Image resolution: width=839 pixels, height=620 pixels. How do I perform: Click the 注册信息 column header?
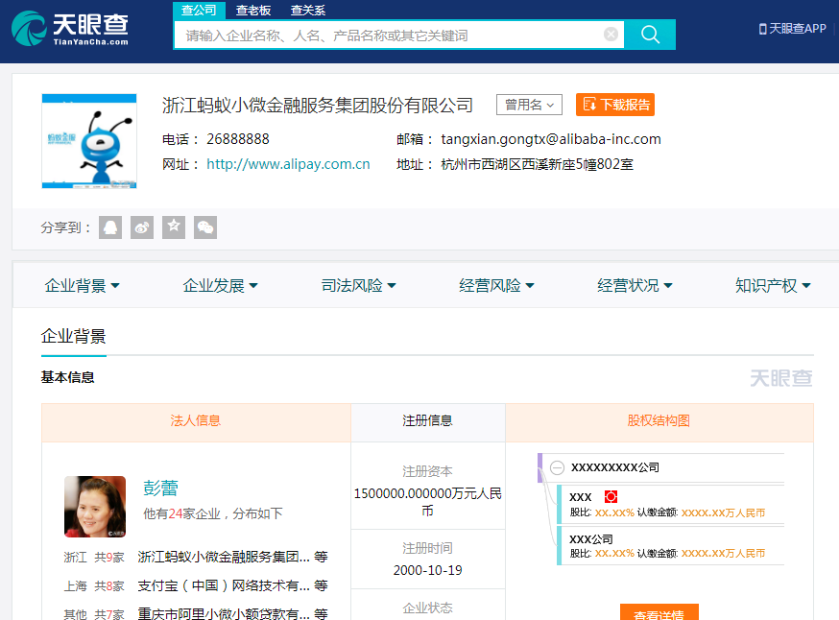click(x=427, y=421)
